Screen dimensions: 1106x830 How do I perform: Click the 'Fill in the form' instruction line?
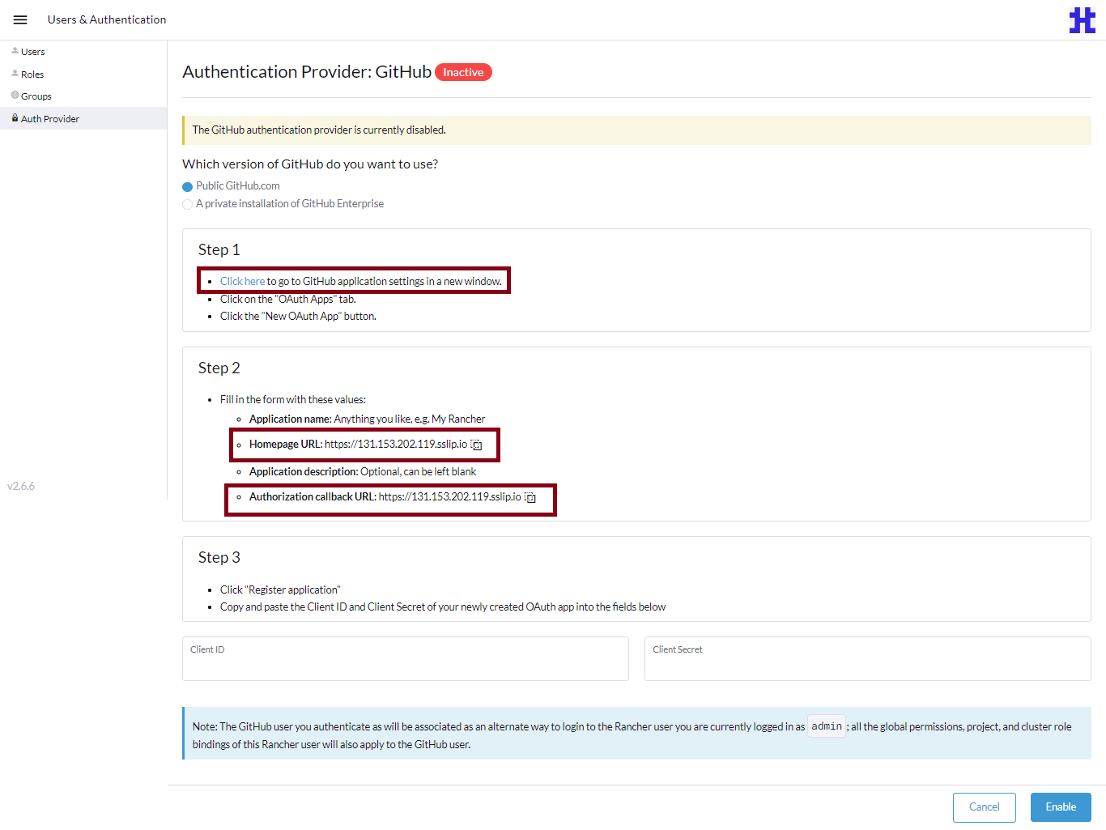pos(293,400)
